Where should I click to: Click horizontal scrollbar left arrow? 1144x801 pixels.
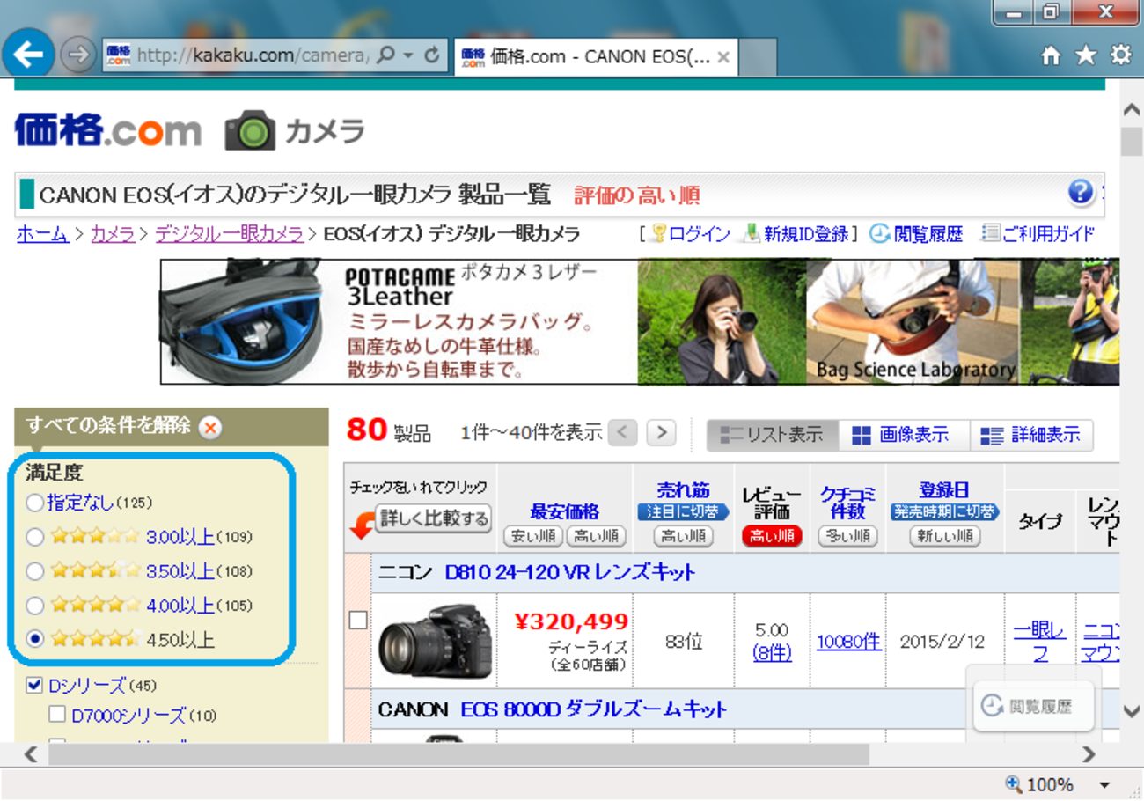click(30, 754)
